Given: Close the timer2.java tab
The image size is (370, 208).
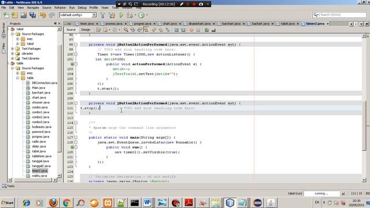Looking at the screenshot, I should click(328, 24).
